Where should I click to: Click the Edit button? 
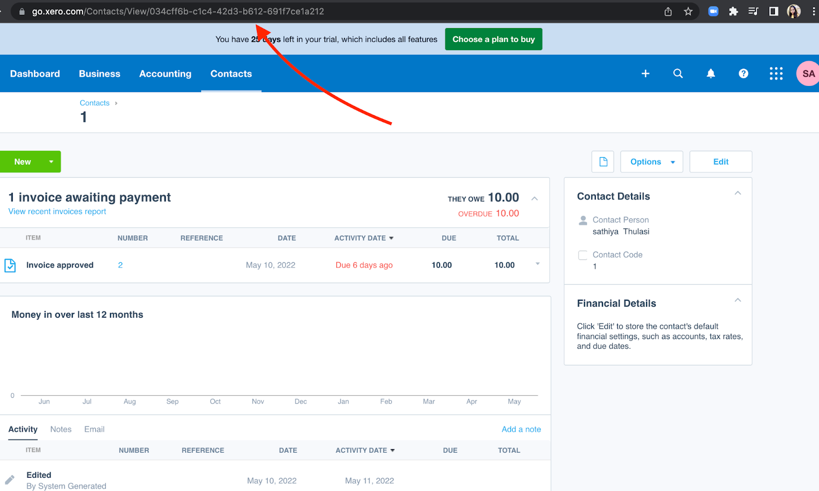click(x=720, y=162)
